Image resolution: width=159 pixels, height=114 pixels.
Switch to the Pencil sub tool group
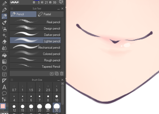point(23,14)
